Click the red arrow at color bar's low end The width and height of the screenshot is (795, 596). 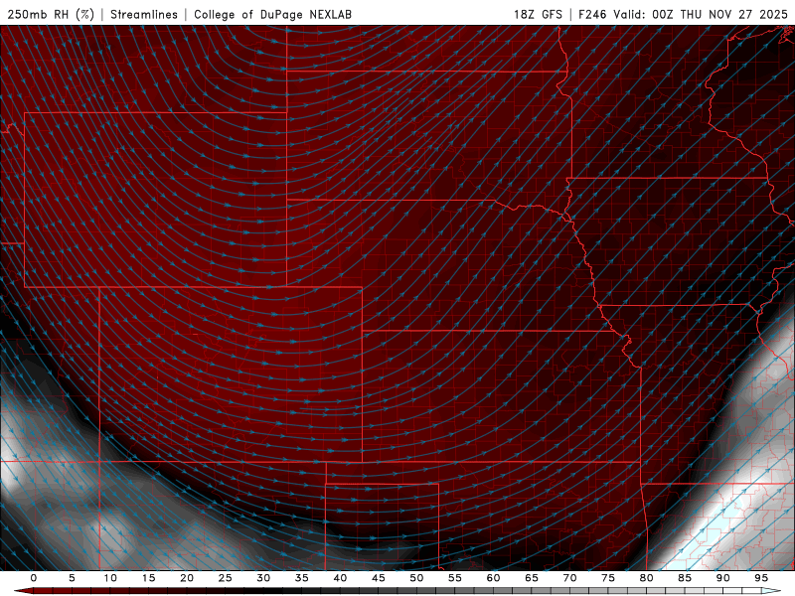[x=23, y=591]
